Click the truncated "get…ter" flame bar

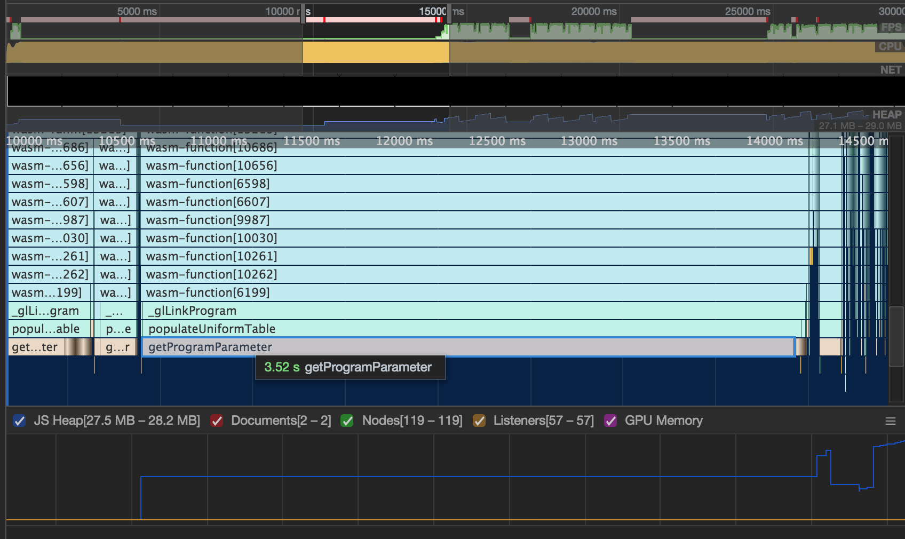click(x=37, y=347)
